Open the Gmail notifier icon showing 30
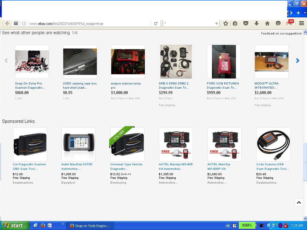Viewport: 307px width, 230px height. coord(289,23)
